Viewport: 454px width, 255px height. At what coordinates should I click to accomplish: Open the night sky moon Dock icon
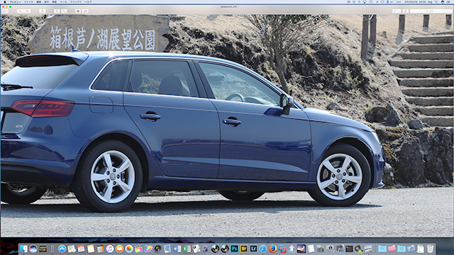(301, 249)
